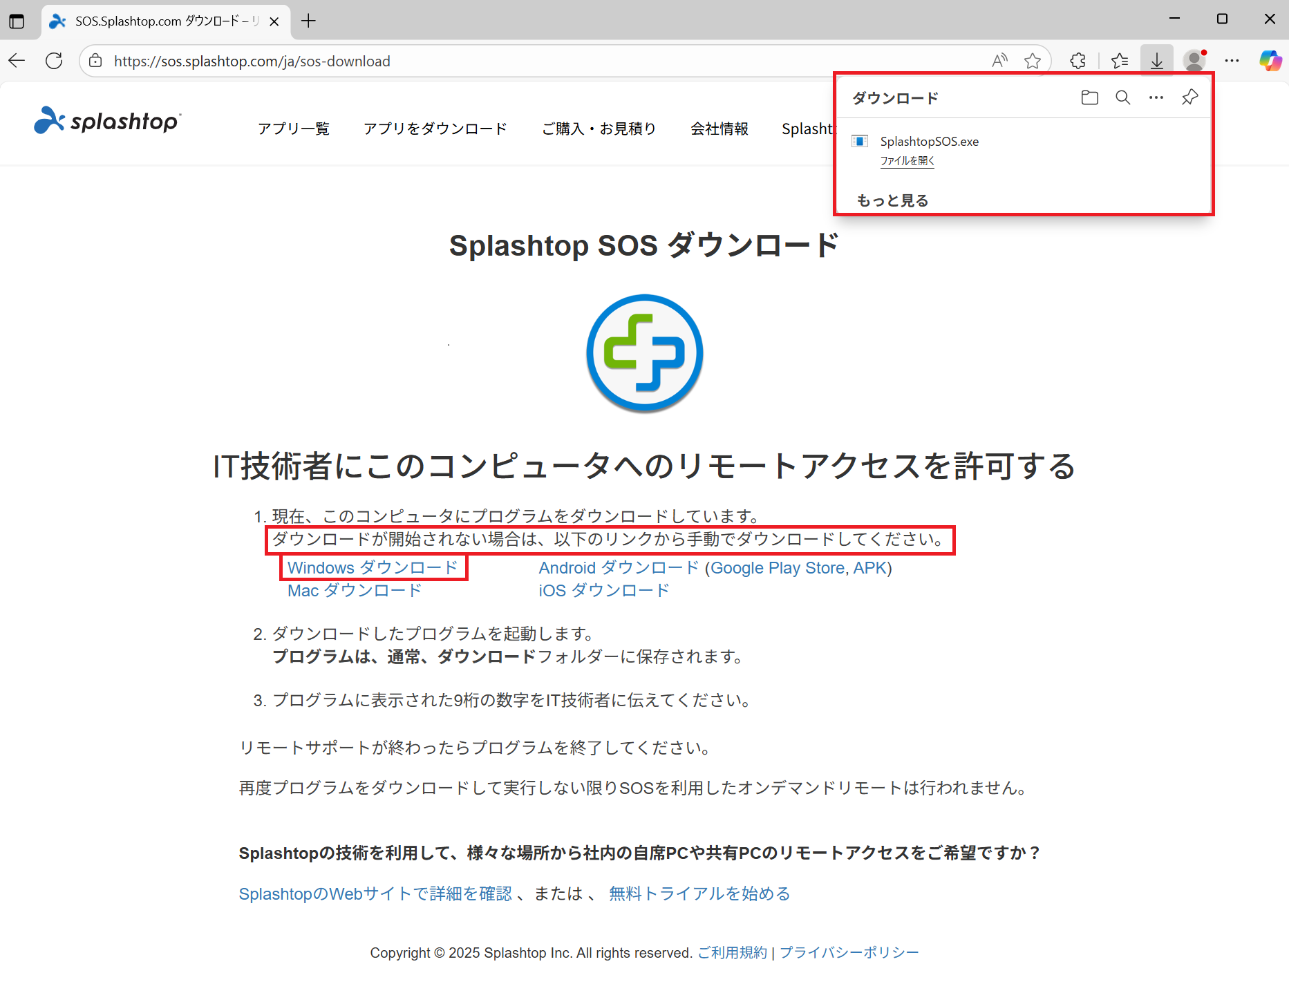The height and width of the screenshot is (984, 1289).
Task: Open the browser Extensions puzzle icon
Action: tap(1078, 61)
